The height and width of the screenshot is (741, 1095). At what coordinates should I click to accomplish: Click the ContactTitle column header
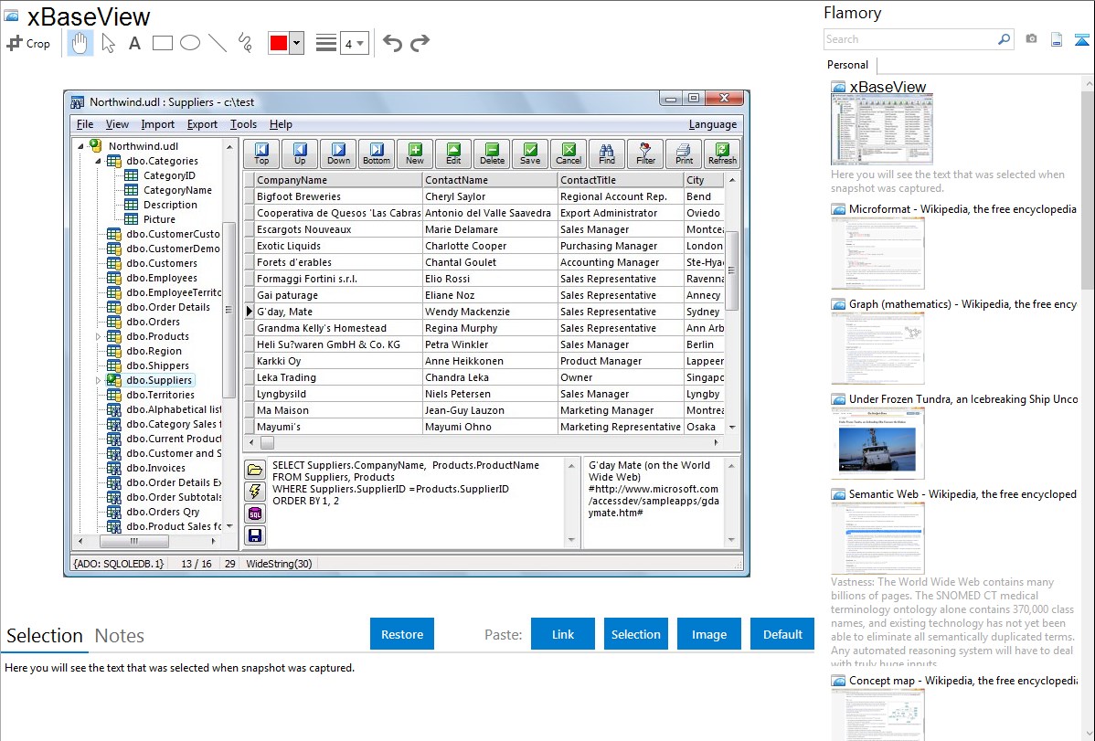click(620, 180)
